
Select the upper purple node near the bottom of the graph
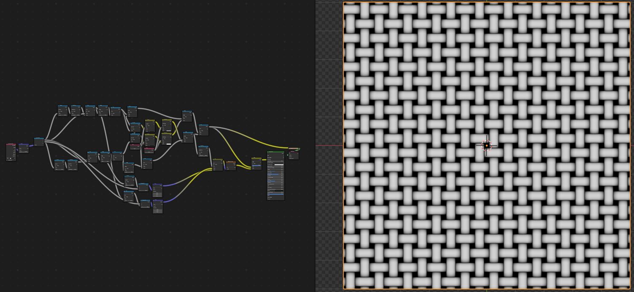(x=157, y=190)
